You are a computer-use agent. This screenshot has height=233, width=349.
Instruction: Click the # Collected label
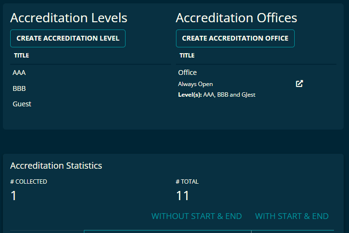[x=29, y=182]
